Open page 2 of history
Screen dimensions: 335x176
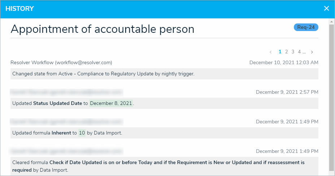286,52
